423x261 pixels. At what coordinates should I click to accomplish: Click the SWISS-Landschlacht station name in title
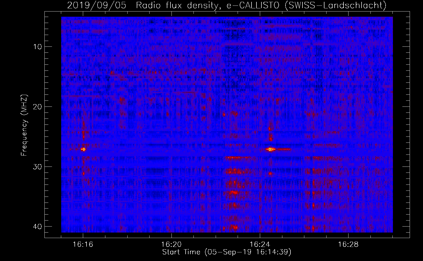(335, 5)
